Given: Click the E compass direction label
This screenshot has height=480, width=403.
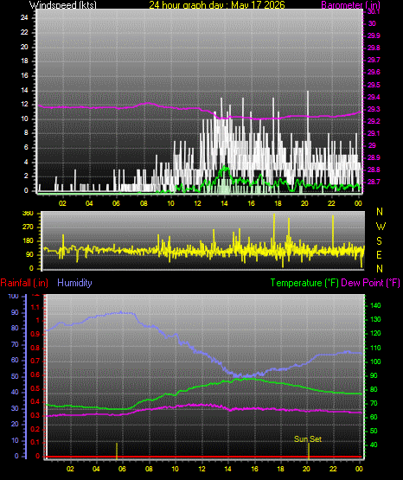Looking at the screenshot, I should [379, 254].
